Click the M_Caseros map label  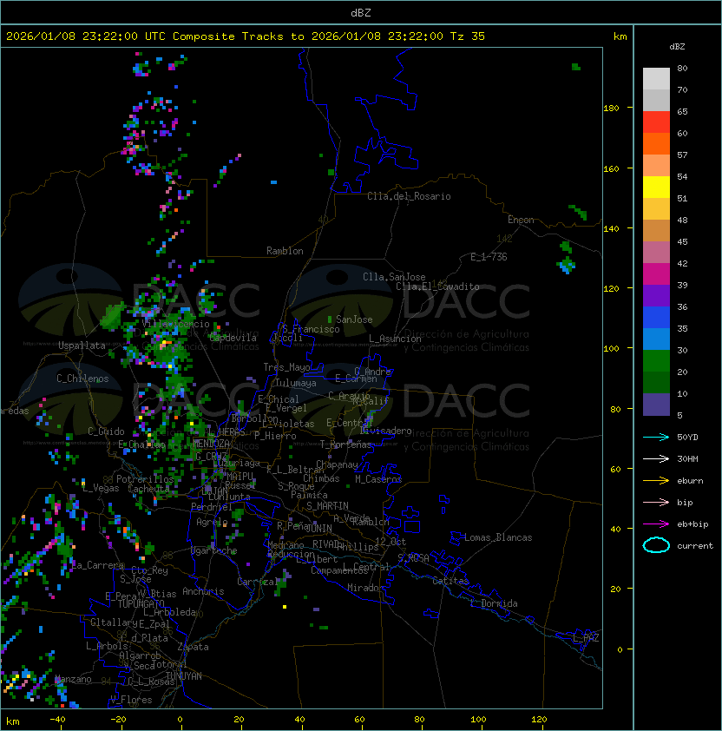(378, 478)
